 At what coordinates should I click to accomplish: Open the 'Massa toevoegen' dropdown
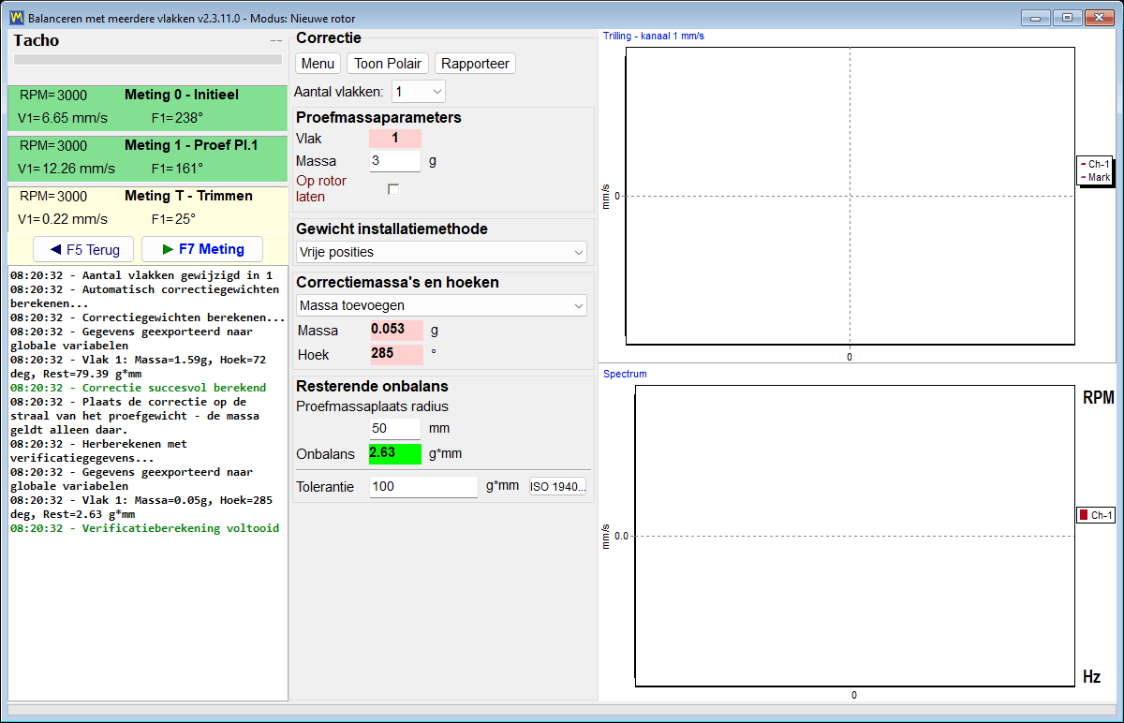point(441,305)
